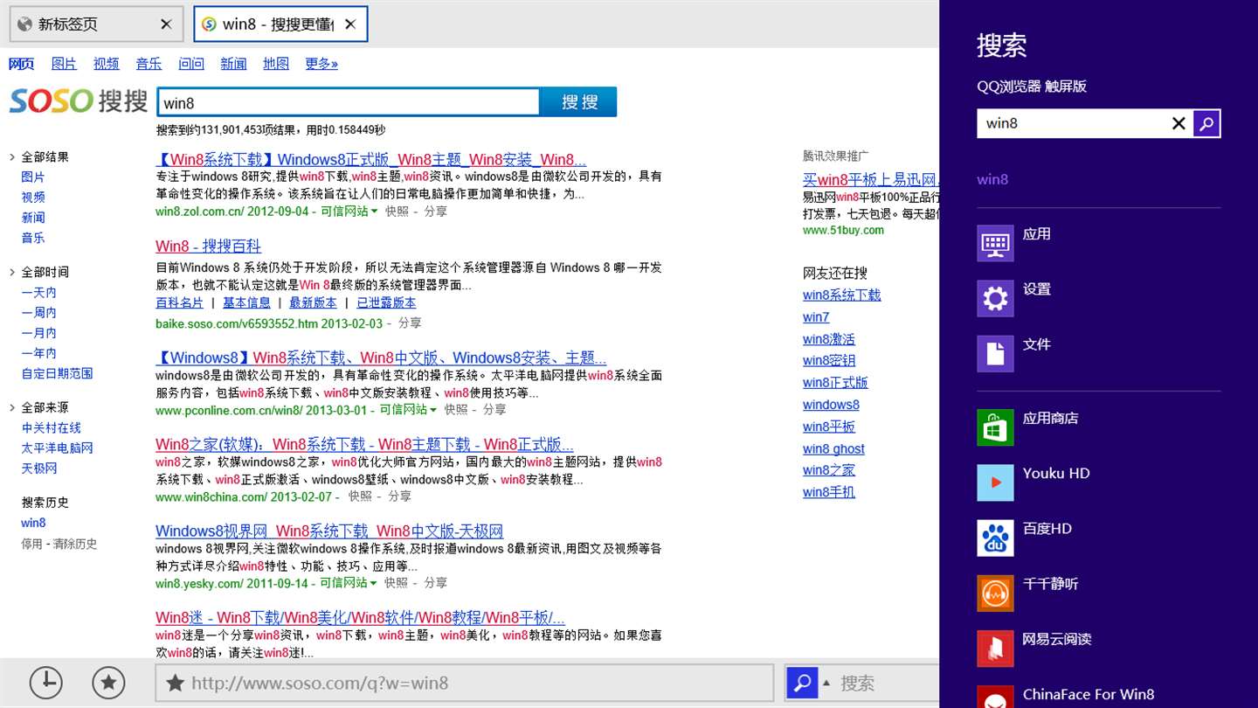Switch to 图片 in the top navigation
This screenshot has width=1258, height=708.
tap(64, 64)
